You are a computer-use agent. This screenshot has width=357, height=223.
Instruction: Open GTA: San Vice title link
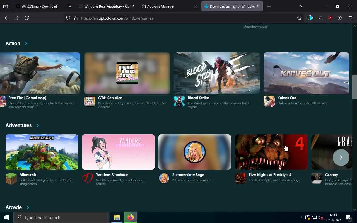point(110,98)
